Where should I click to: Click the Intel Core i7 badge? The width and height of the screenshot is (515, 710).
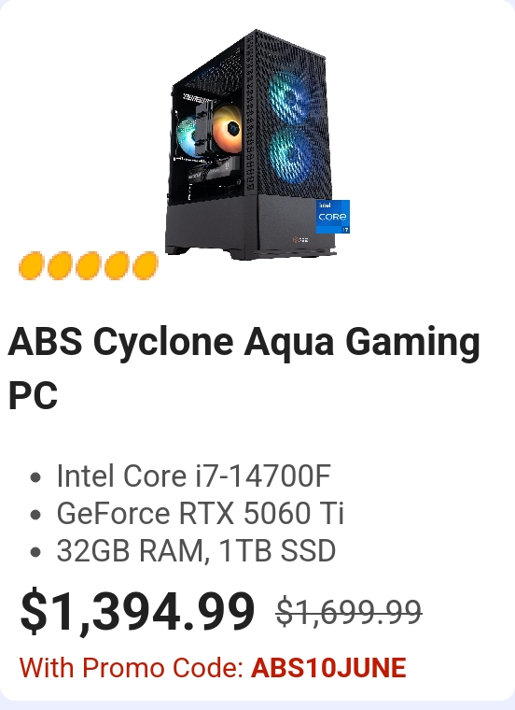[333, 217]
